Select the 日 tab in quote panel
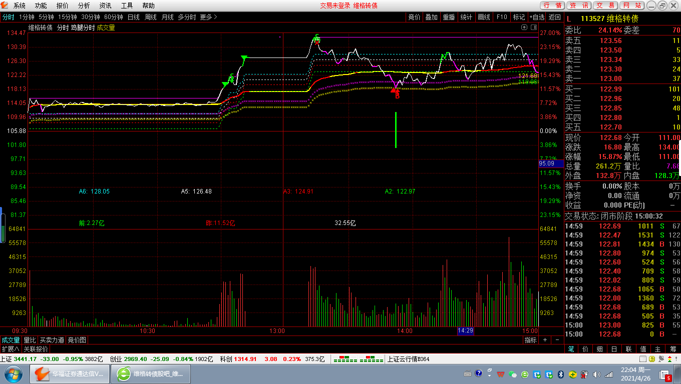Screen dimensions: 681x384 (614, 349)
